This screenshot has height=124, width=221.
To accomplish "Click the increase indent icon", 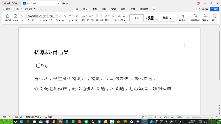I will point(101,16).
